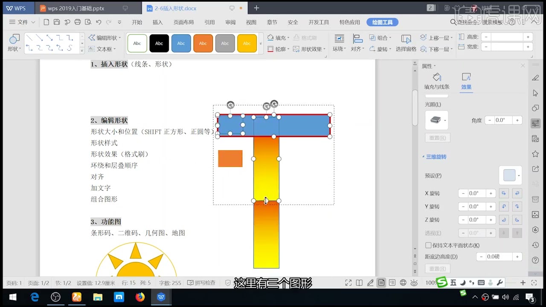The width and height of the screenshot is (546, 307).
Task: Open 环绕 wrap text dropdown
Action: tap(340, 43)
